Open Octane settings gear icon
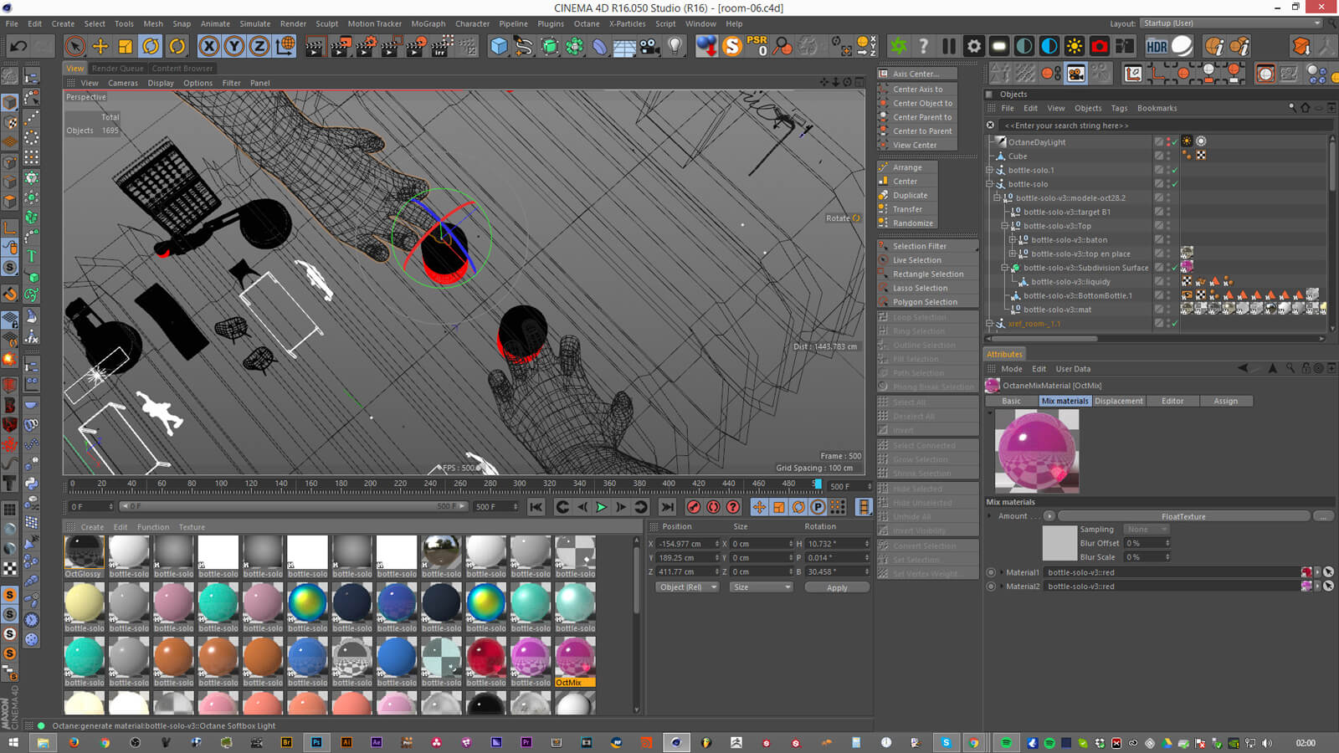The image size is (1339, 753). 974,46
